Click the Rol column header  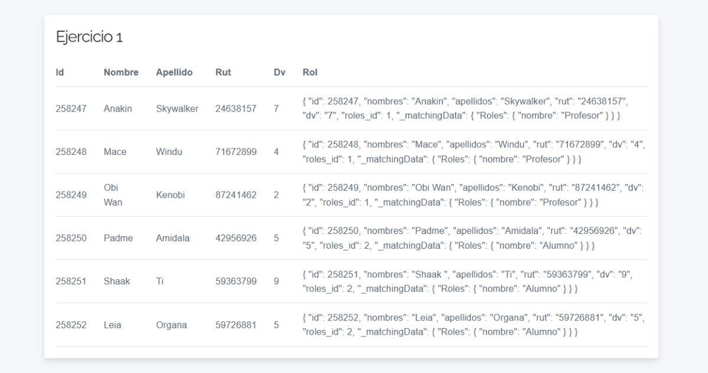pos(310,72)
